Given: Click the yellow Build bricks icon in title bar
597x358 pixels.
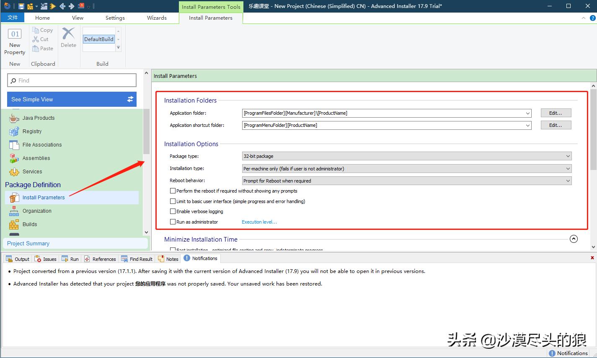Looking at the screenshot, I should point(30,6).
